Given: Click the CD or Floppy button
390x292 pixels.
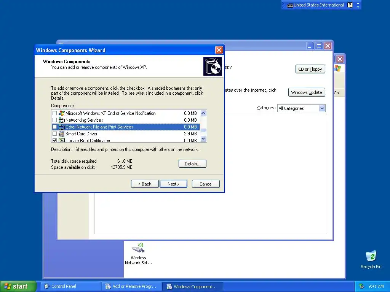Looking at the screenshot, I should [x=310, y=69].
